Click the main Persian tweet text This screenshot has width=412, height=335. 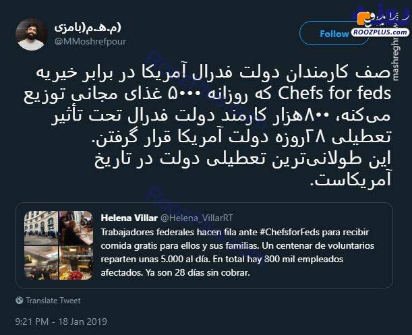tap(208, 126)
